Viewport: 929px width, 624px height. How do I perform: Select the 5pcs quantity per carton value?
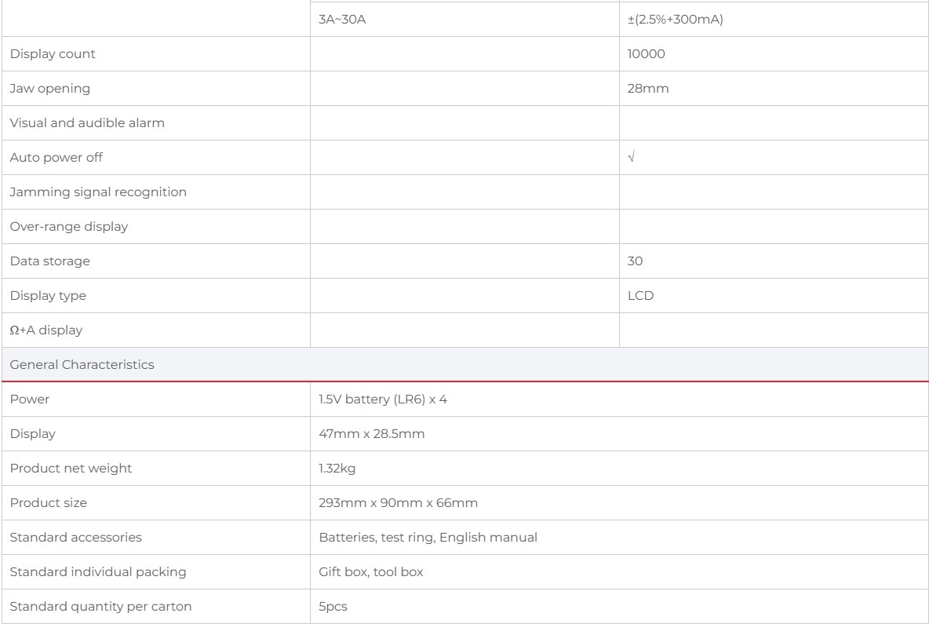click(x=333, y=606)
